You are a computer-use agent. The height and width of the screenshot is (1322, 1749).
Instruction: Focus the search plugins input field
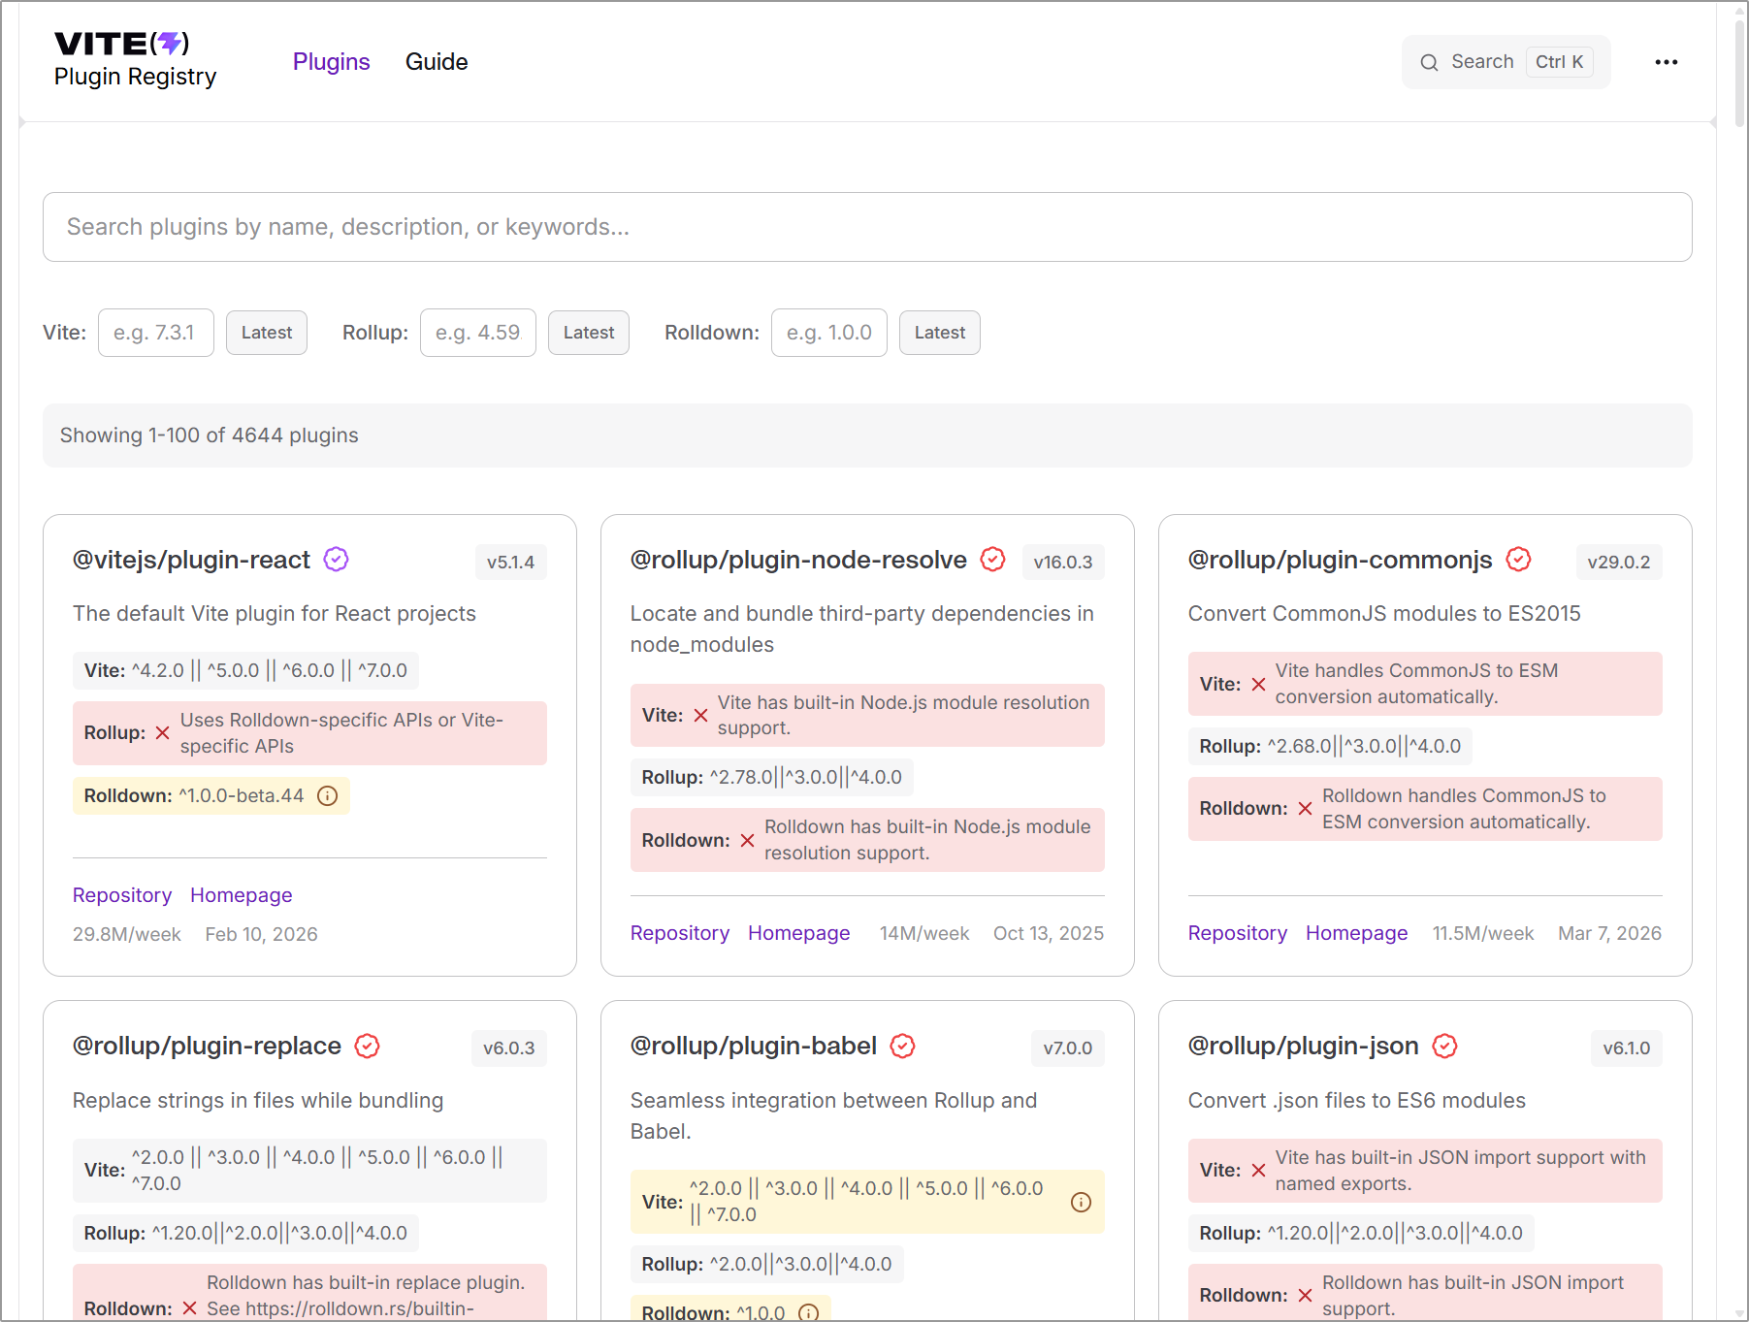tap(867, 227)
